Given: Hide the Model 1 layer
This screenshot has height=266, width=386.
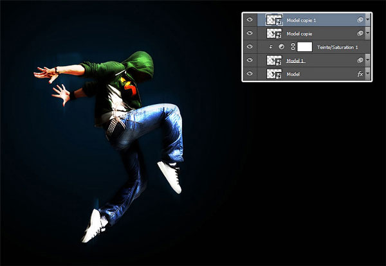Looking at the screenshot, I should pyautogui.click(x=250, y=60).
